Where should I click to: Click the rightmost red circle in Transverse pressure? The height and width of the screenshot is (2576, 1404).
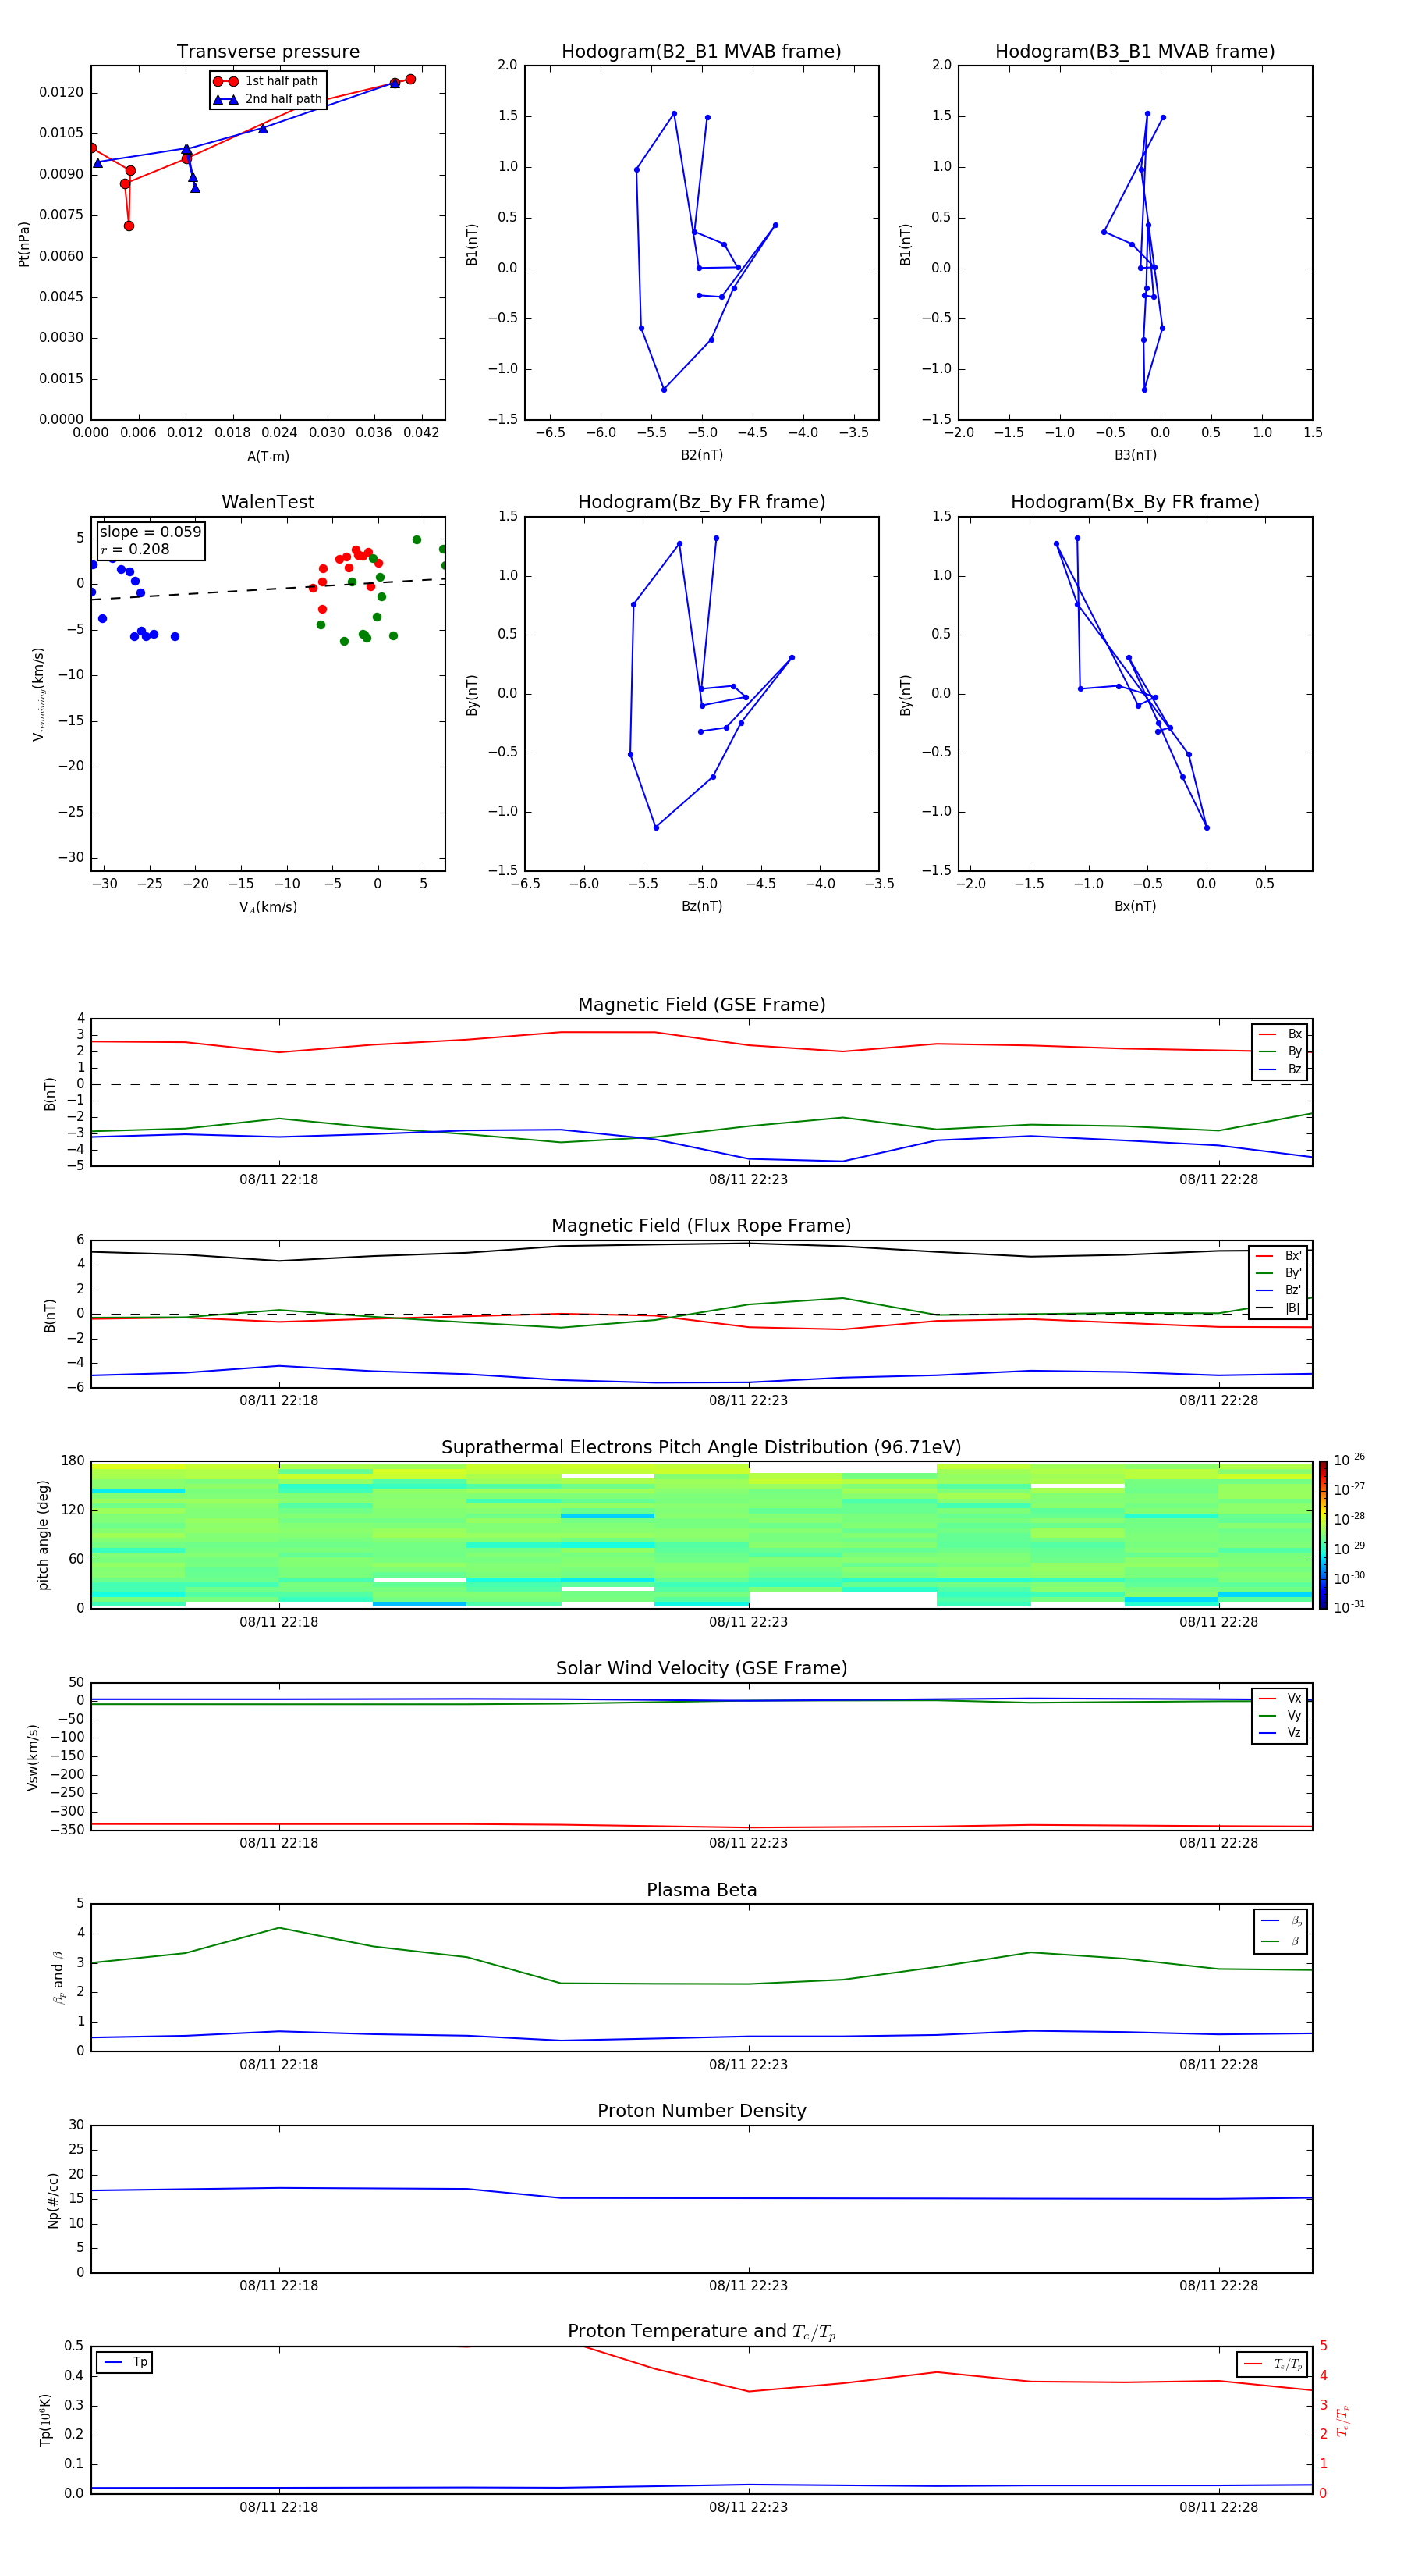tap(411, 79)
